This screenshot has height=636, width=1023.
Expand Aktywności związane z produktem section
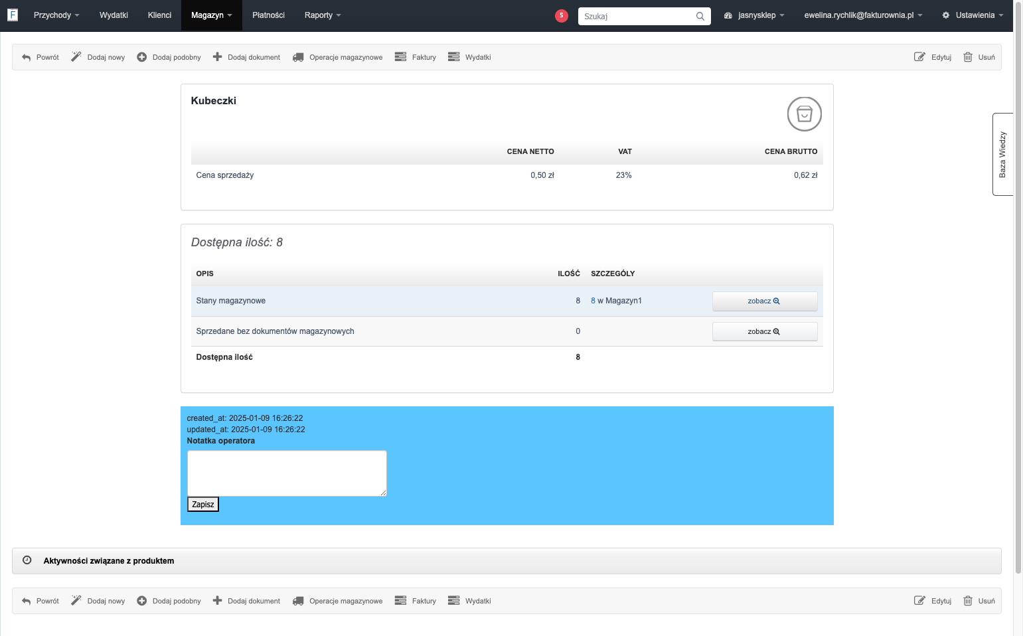pos(507,561)
